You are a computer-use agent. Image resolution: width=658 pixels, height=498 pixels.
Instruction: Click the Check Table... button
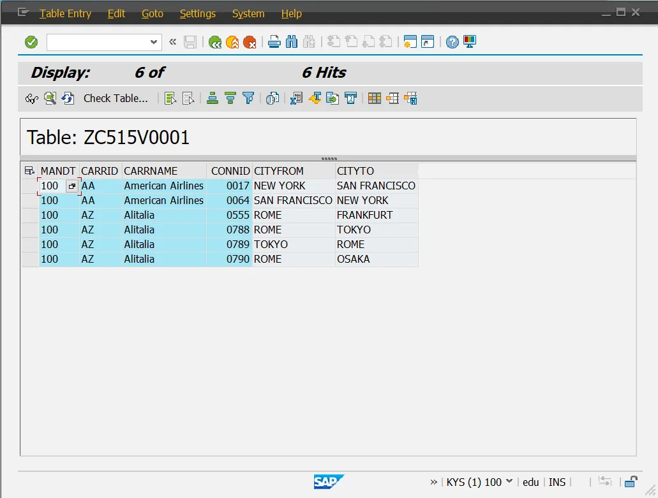click(x=116, y=98)
